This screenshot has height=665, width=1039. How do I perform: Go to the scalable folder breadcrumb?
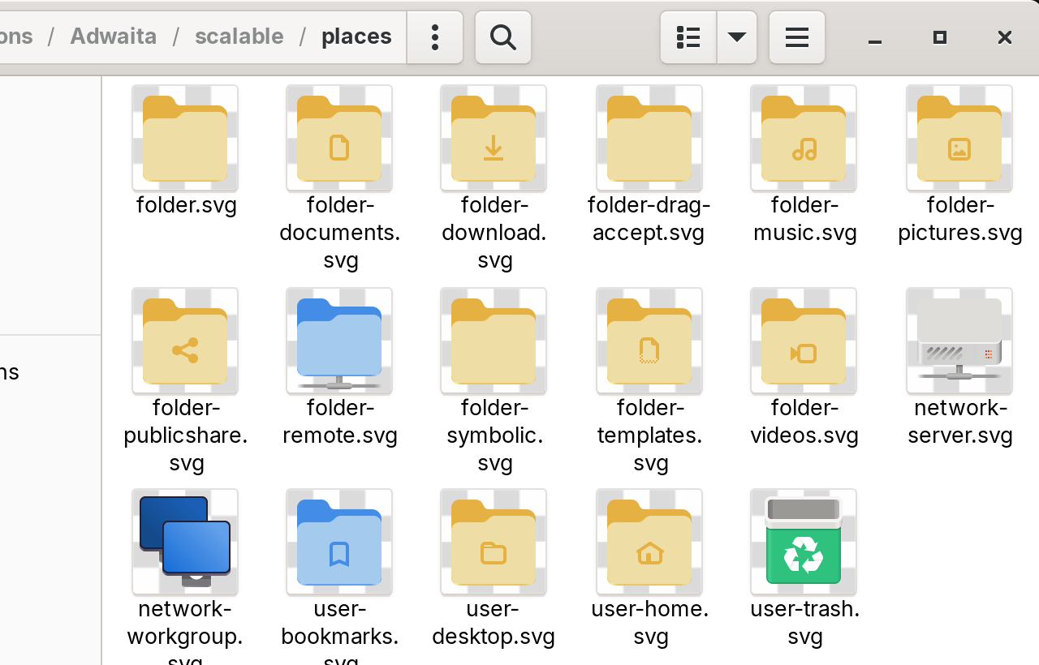point(239,36)
